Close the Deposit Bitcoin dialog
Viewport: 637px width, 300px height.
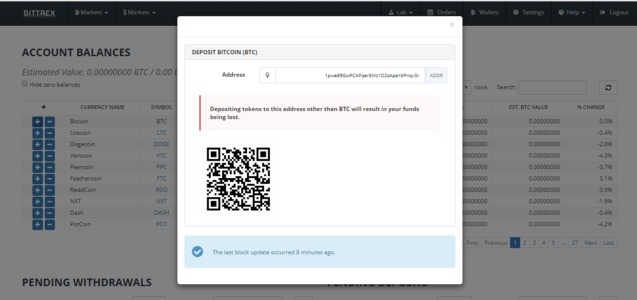pos(452,25)
